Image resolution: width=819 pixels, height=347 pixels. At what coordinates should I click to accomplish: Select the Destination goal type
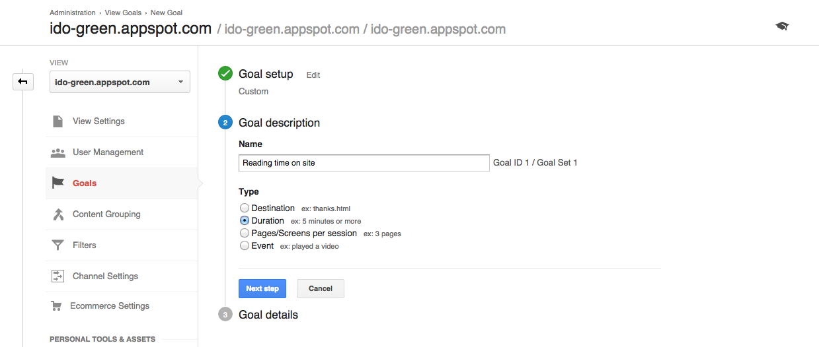tap(245, 208)
